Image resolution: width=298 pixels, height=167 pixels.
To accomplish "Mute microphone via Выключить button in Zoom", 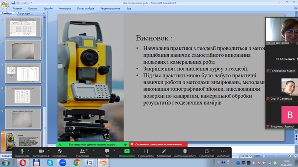I will click(22, 153).
